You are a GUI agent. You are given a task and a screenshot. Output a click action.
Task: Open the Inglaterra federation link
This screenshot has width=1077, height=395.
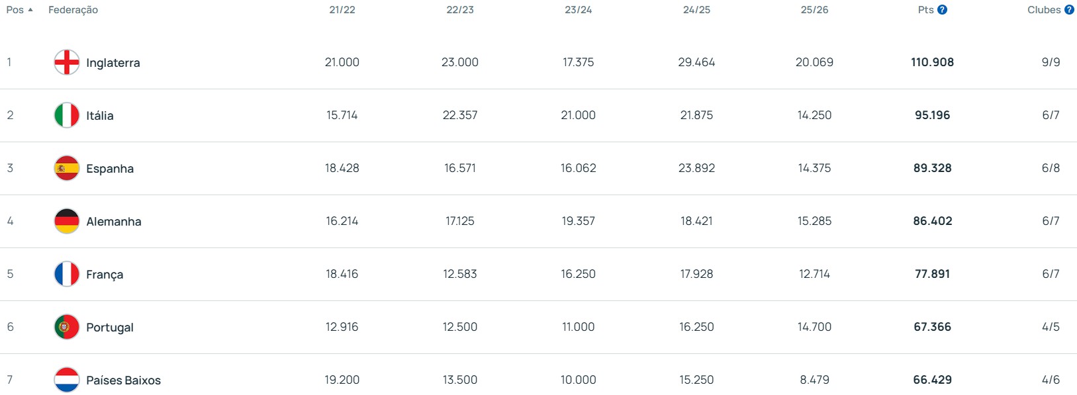click(x=113, y=63)
